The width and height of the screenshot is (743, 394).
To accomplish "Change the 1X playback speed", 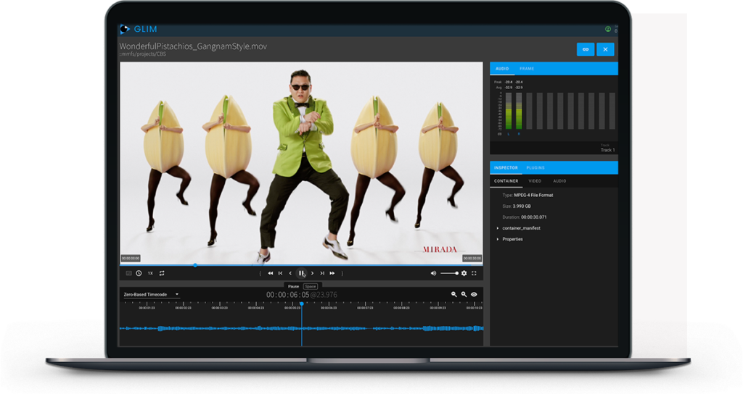I will pyautogui.click(x=150, y=273).
